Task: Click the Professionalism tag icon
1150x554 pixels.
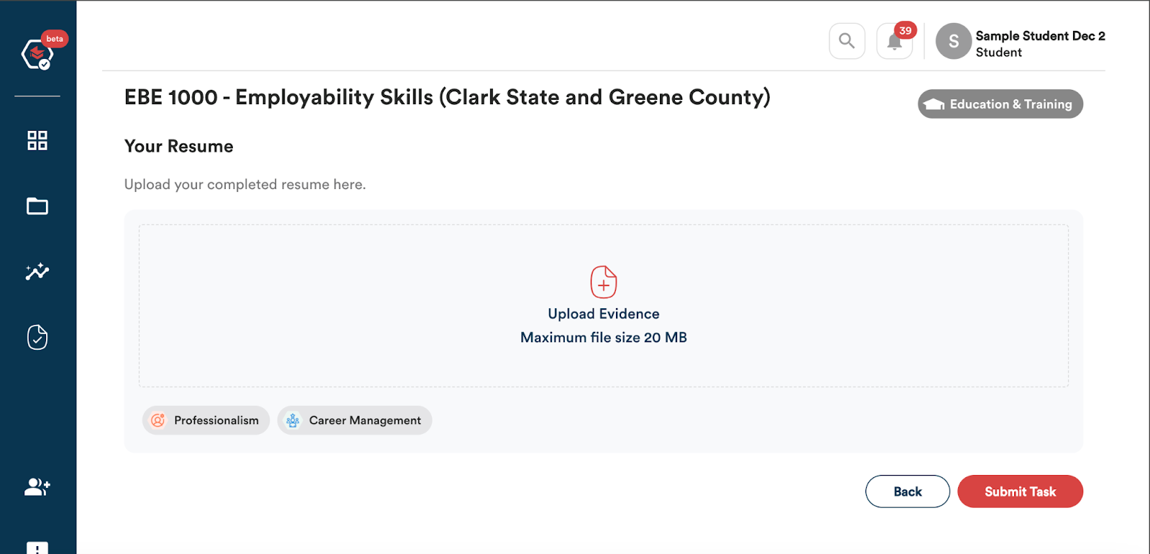Action: coord(158,420)
